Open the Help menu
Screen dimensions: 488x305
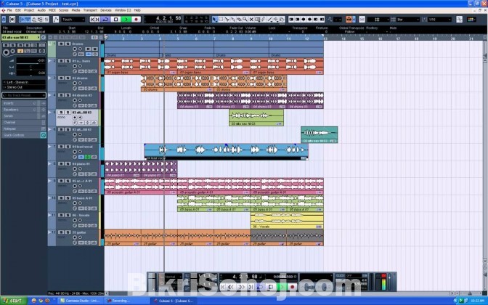point(137,10)
